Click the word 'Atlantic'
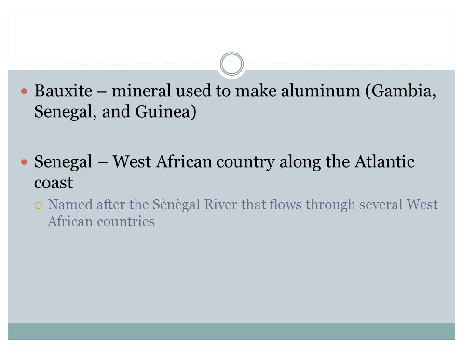The image size is (463, 347). point(384,161)
